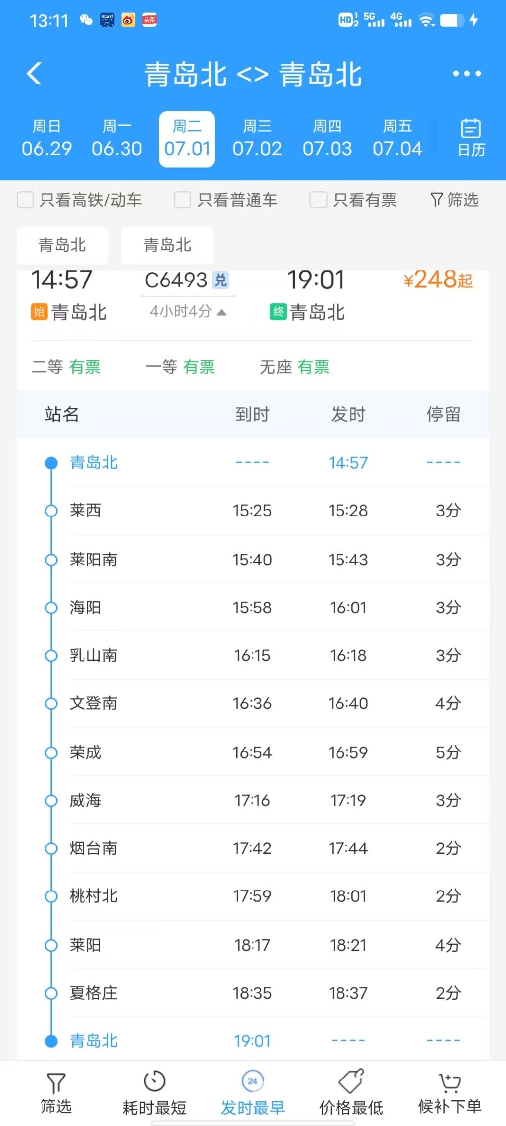Collapse the 4小时4分 stop list arrow
Image resolution: width=506 pixels, height=1126 pixels.
(x=222, y=312)
